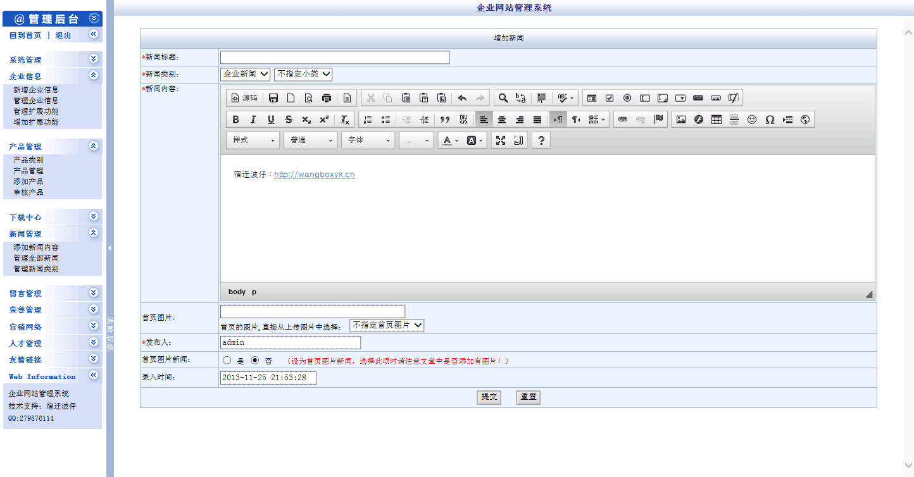Open the 不指定首页图片 dropdown
Viewport: 914px width, 477px height.
point(387,325)
